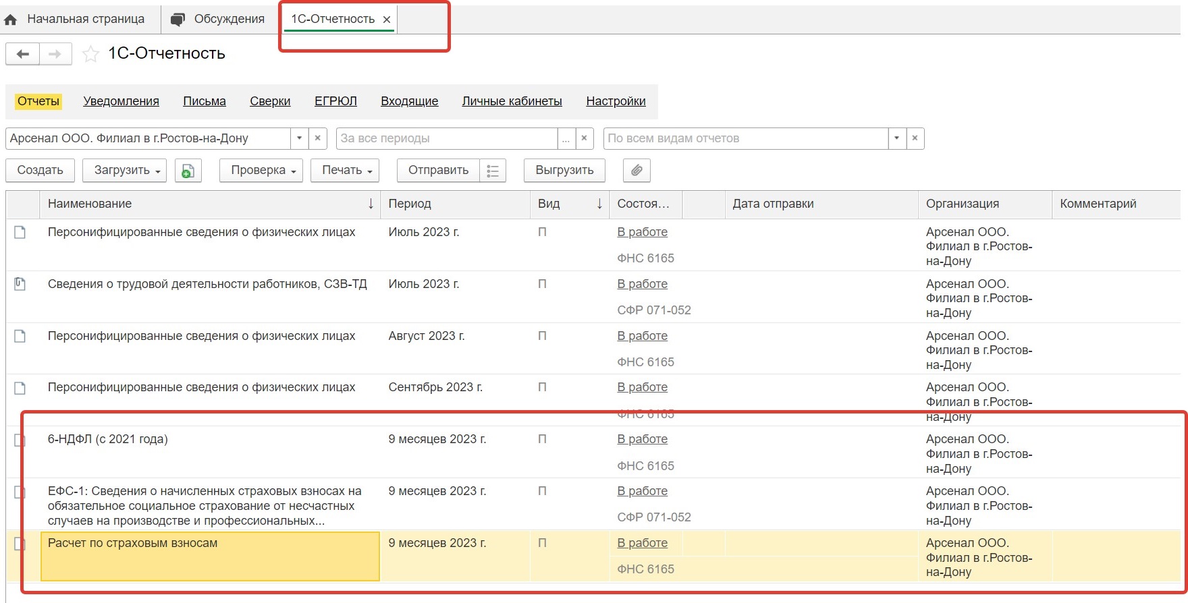Click the document icon of Август Персонифицированные сведения
This screenshot has width=1188, height=603.
[x=20, y=336]
